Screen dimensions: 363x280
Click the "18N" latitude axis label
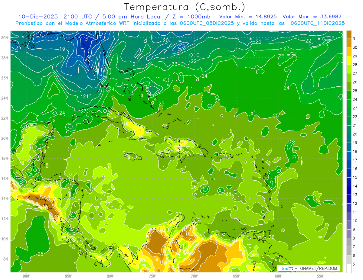pos(5,158)
